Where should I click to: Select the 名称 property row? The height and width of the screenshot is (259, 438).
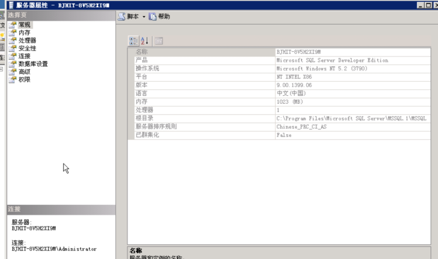pos(282,52)
